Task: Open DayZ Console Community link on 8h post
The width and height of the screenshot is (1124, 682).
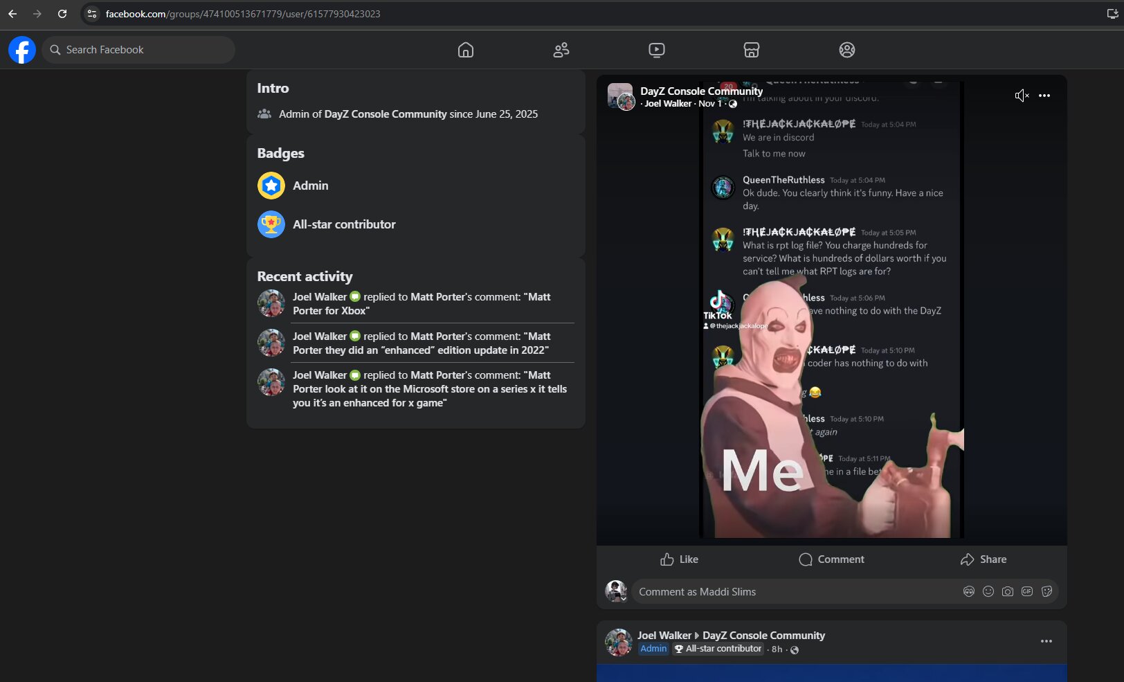Action: [x=763, y=636]
